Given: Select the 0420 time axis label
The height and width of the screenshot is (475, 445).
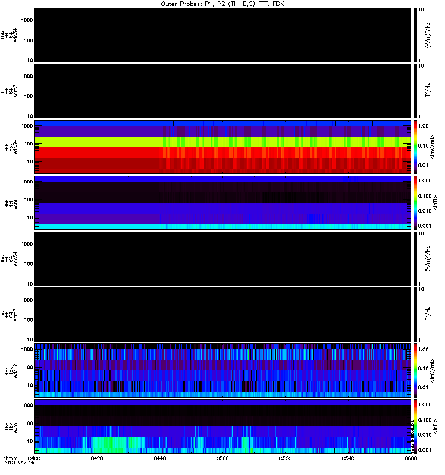Looking at the screenshot, I should coord(97,458).
